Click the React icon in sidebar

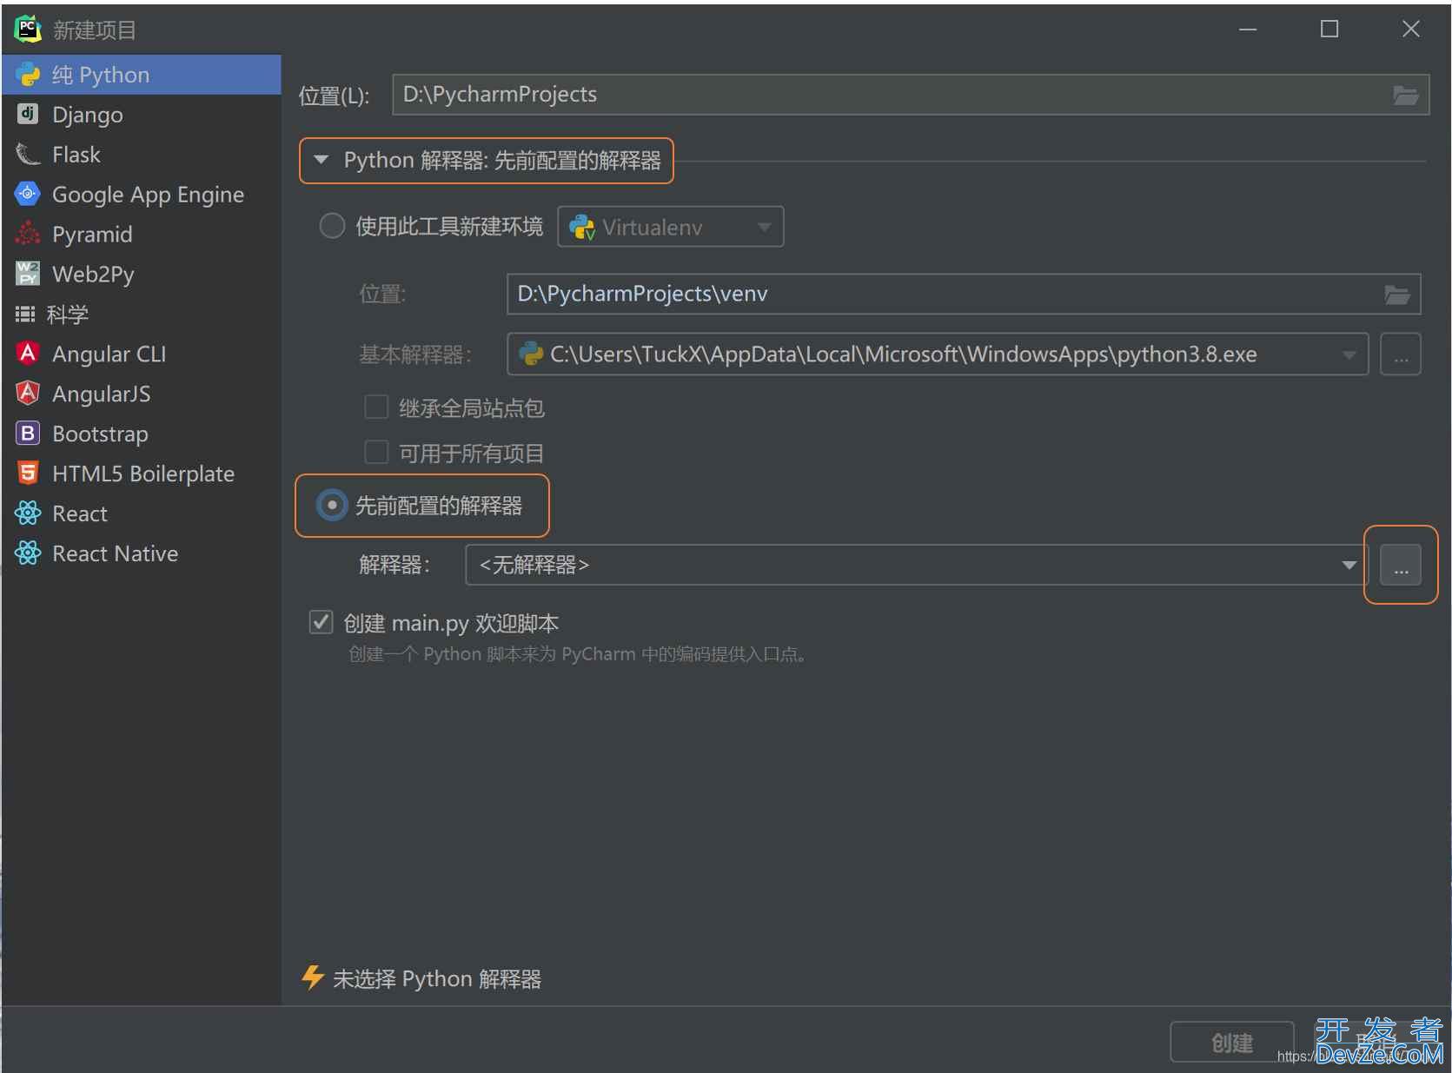pos(28,513)
